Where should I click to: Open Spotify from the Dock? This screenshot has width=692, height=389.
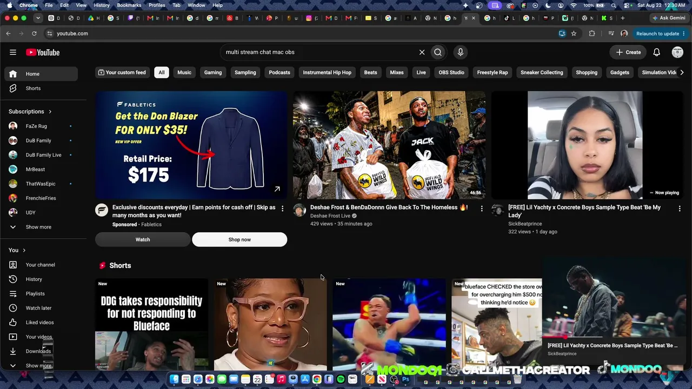pos(341,380)
